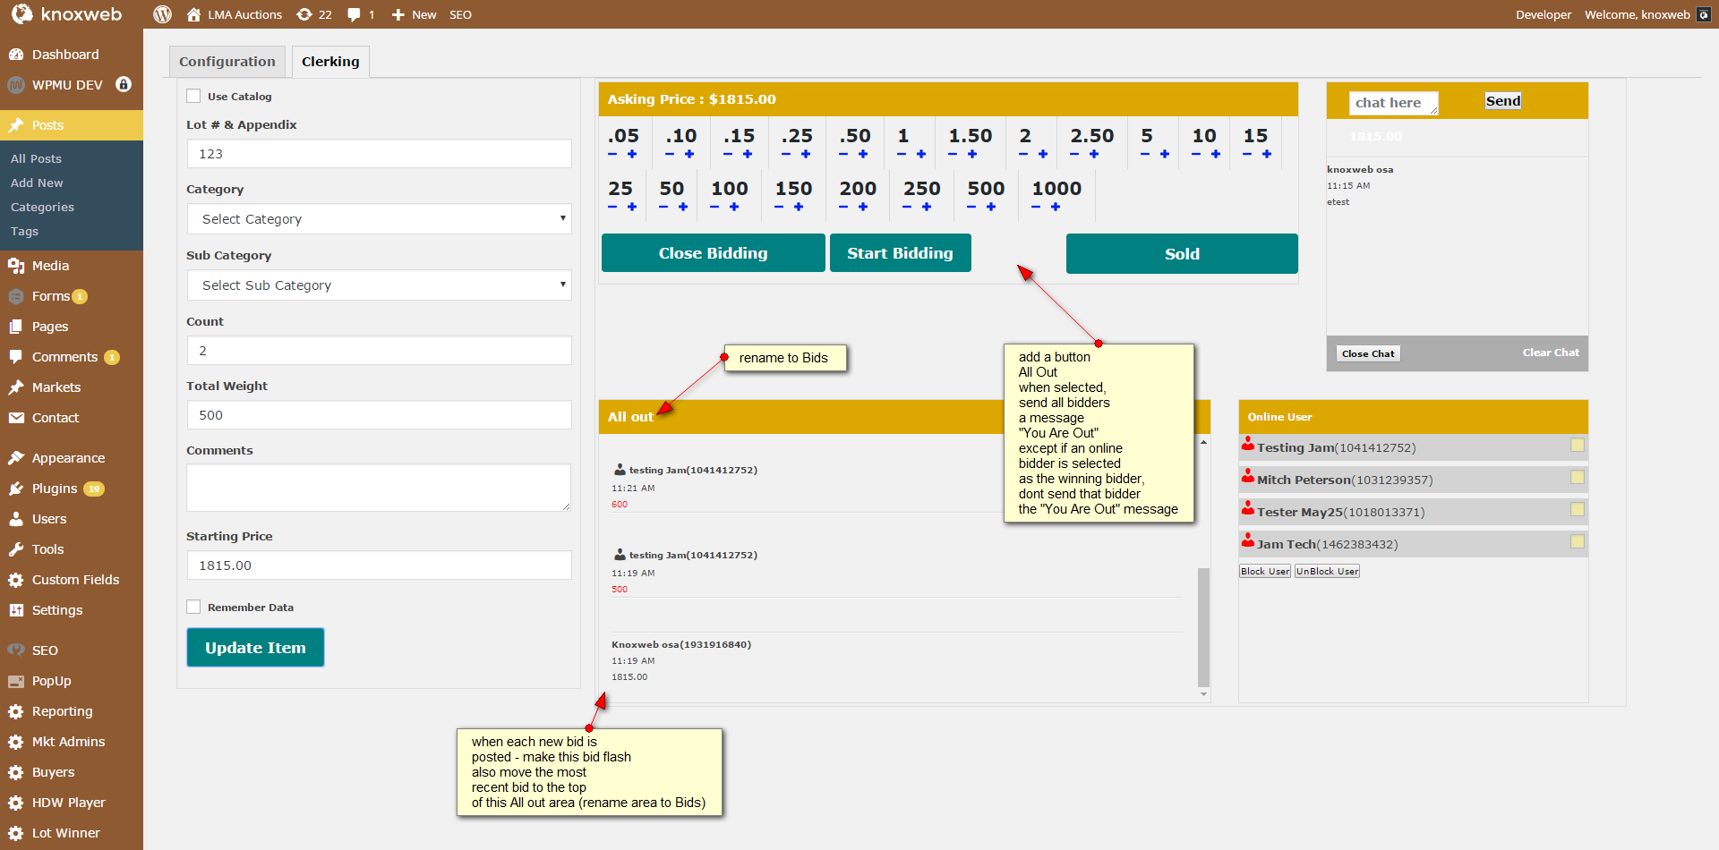Open the updates icon showing 22
Viewport: 1719px width, 850px height.
coord(304,14)
